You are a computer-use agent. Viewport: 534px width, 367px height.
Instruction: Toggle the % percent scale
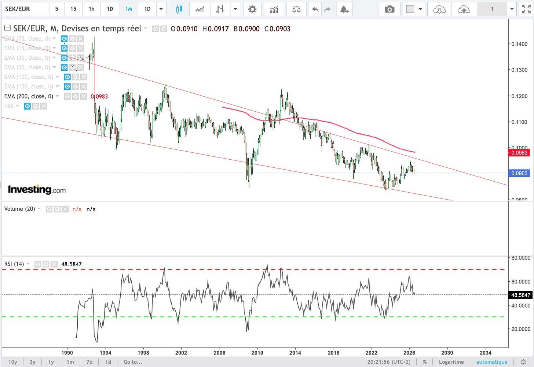pos(425,362)
